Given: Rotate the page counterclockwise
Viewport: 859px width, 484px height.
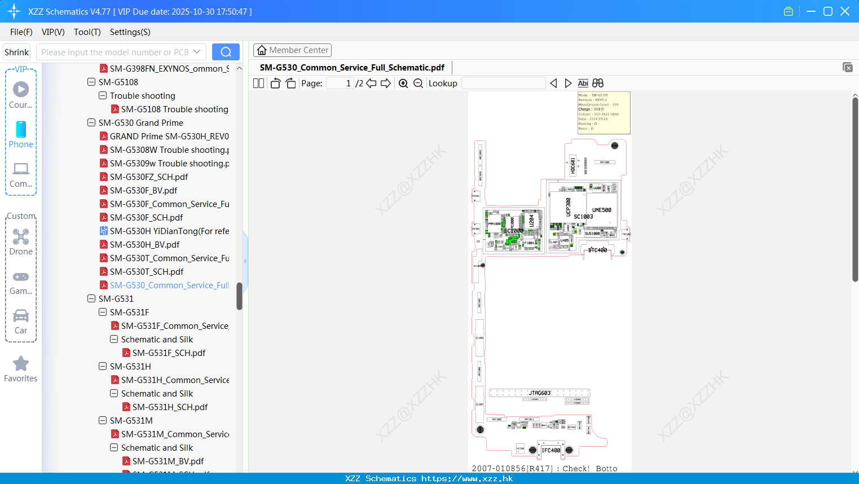Looking at the screenshot, I should (275, 83).
